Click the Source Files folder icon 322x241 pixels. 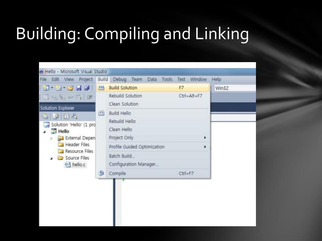(x=60, y=158)
